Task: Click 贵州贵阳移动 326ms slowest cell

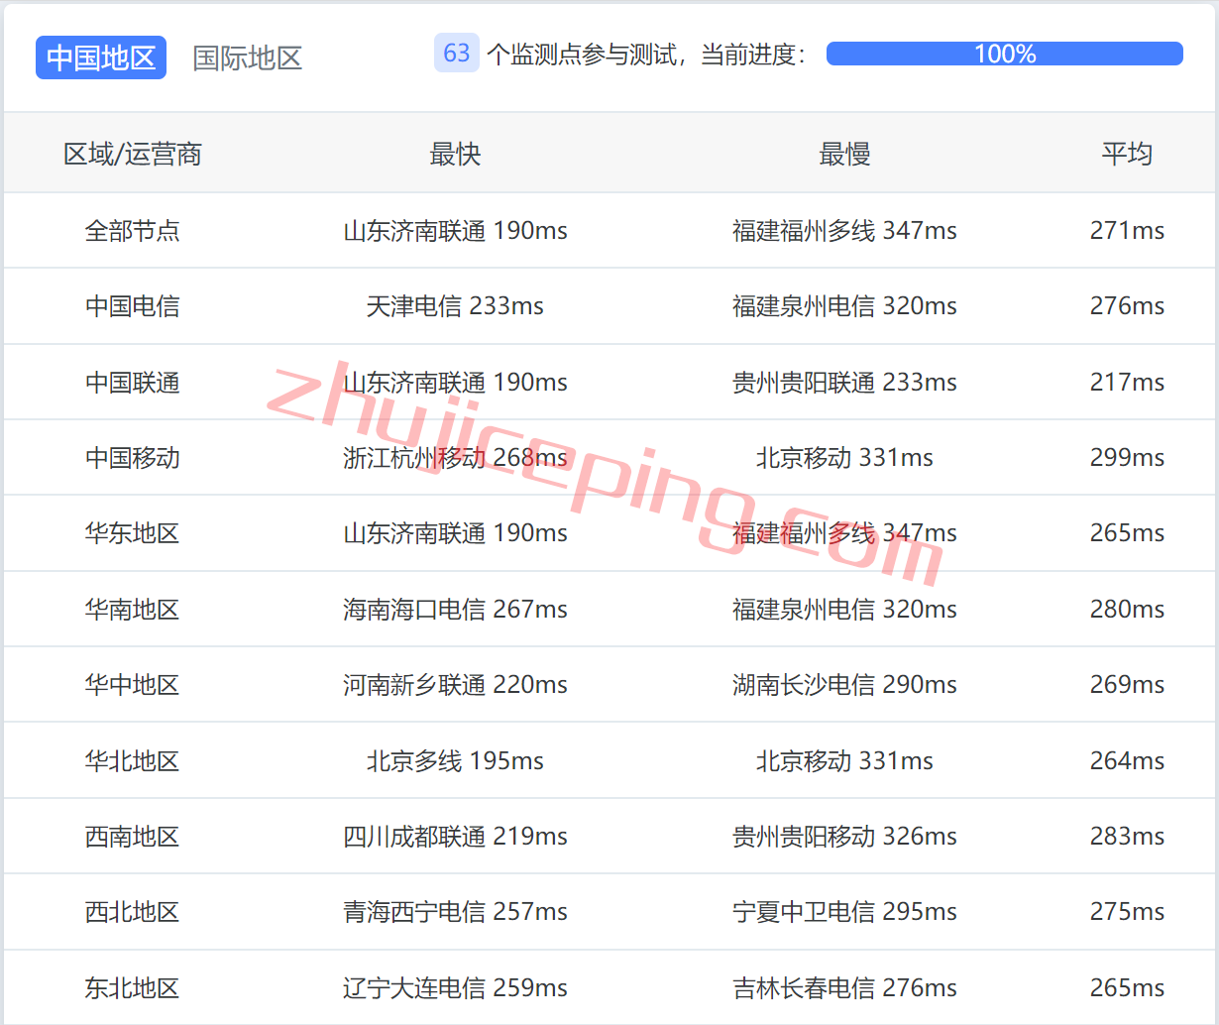Action: (x=844, y=837)
